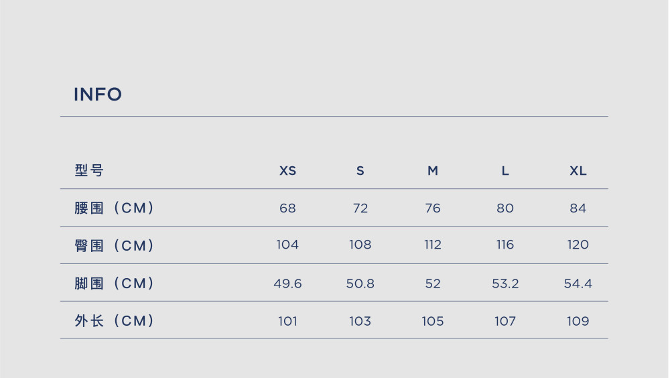Image resolution: width=670 pixels, height=378 pixels.
Task: Click leg opening value 49.6
Action: click(x=287, y=283)
